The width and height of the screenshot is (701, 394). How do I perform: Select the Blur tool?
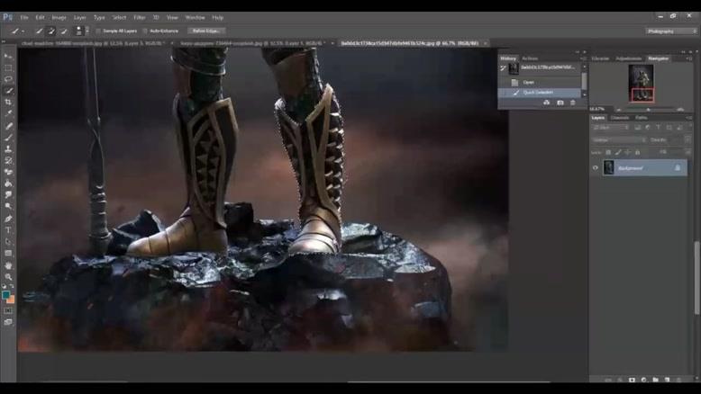[x=8, y=195]
